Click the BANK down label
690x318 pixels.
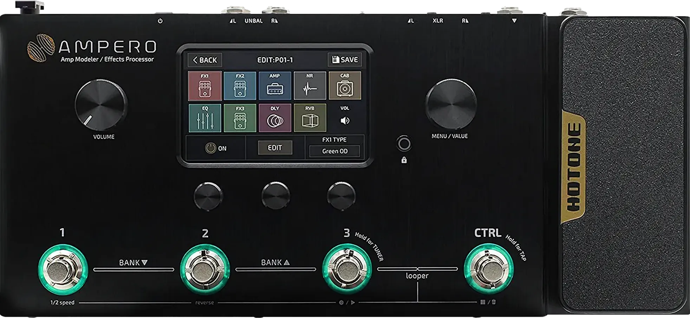pos(133,263)
